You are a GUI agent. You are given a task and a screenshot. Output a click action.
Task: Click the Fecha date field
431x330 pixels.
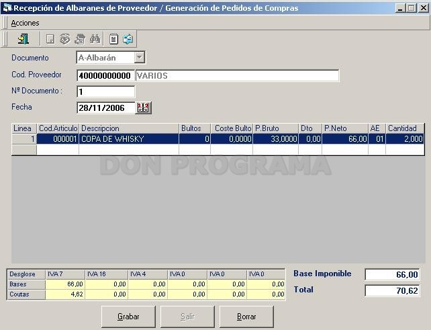pos(106,108)
